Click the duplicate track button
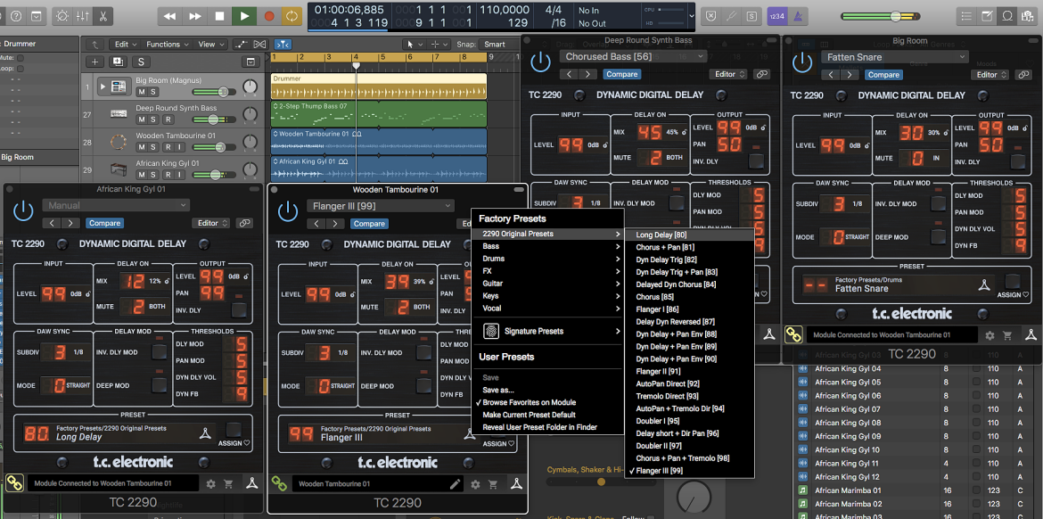Image resolution: width=1043 pixels, height=519 pixels. coord(118,62)
